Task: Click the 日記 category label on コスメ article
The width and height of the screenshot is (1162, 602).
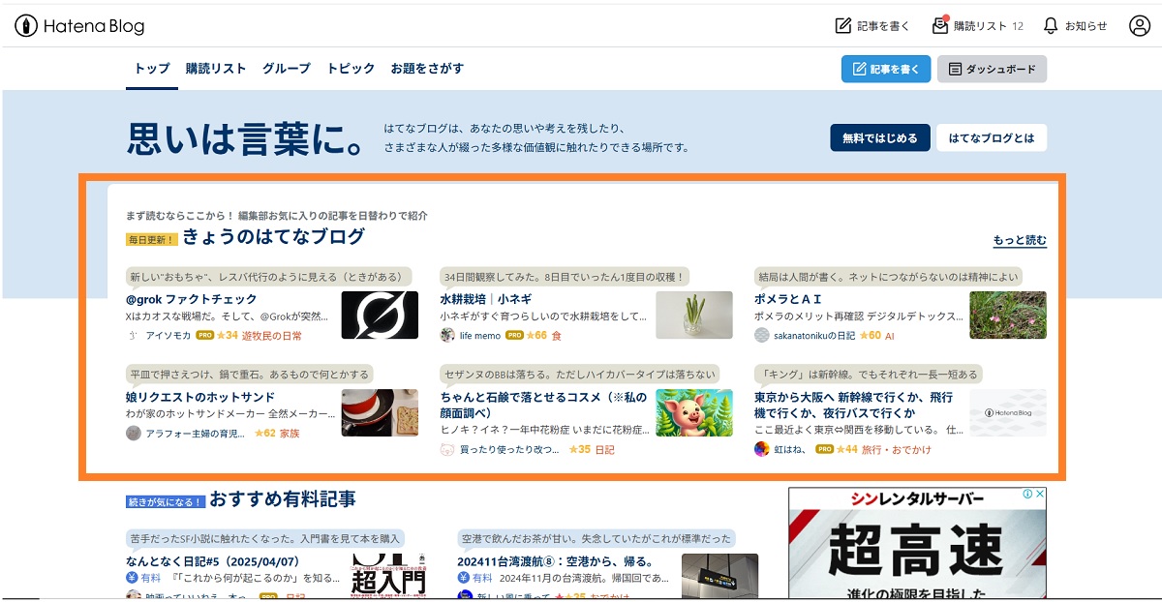Action: click(x=604, y=450)
